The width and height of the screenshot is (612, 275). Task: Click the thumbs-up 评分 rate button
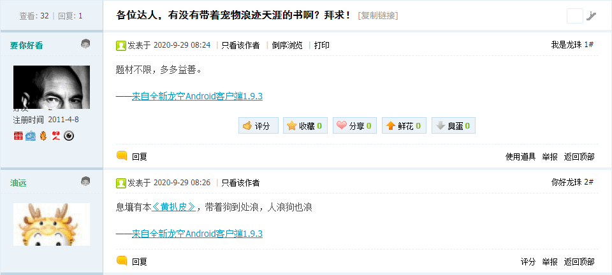coord(258,125)
